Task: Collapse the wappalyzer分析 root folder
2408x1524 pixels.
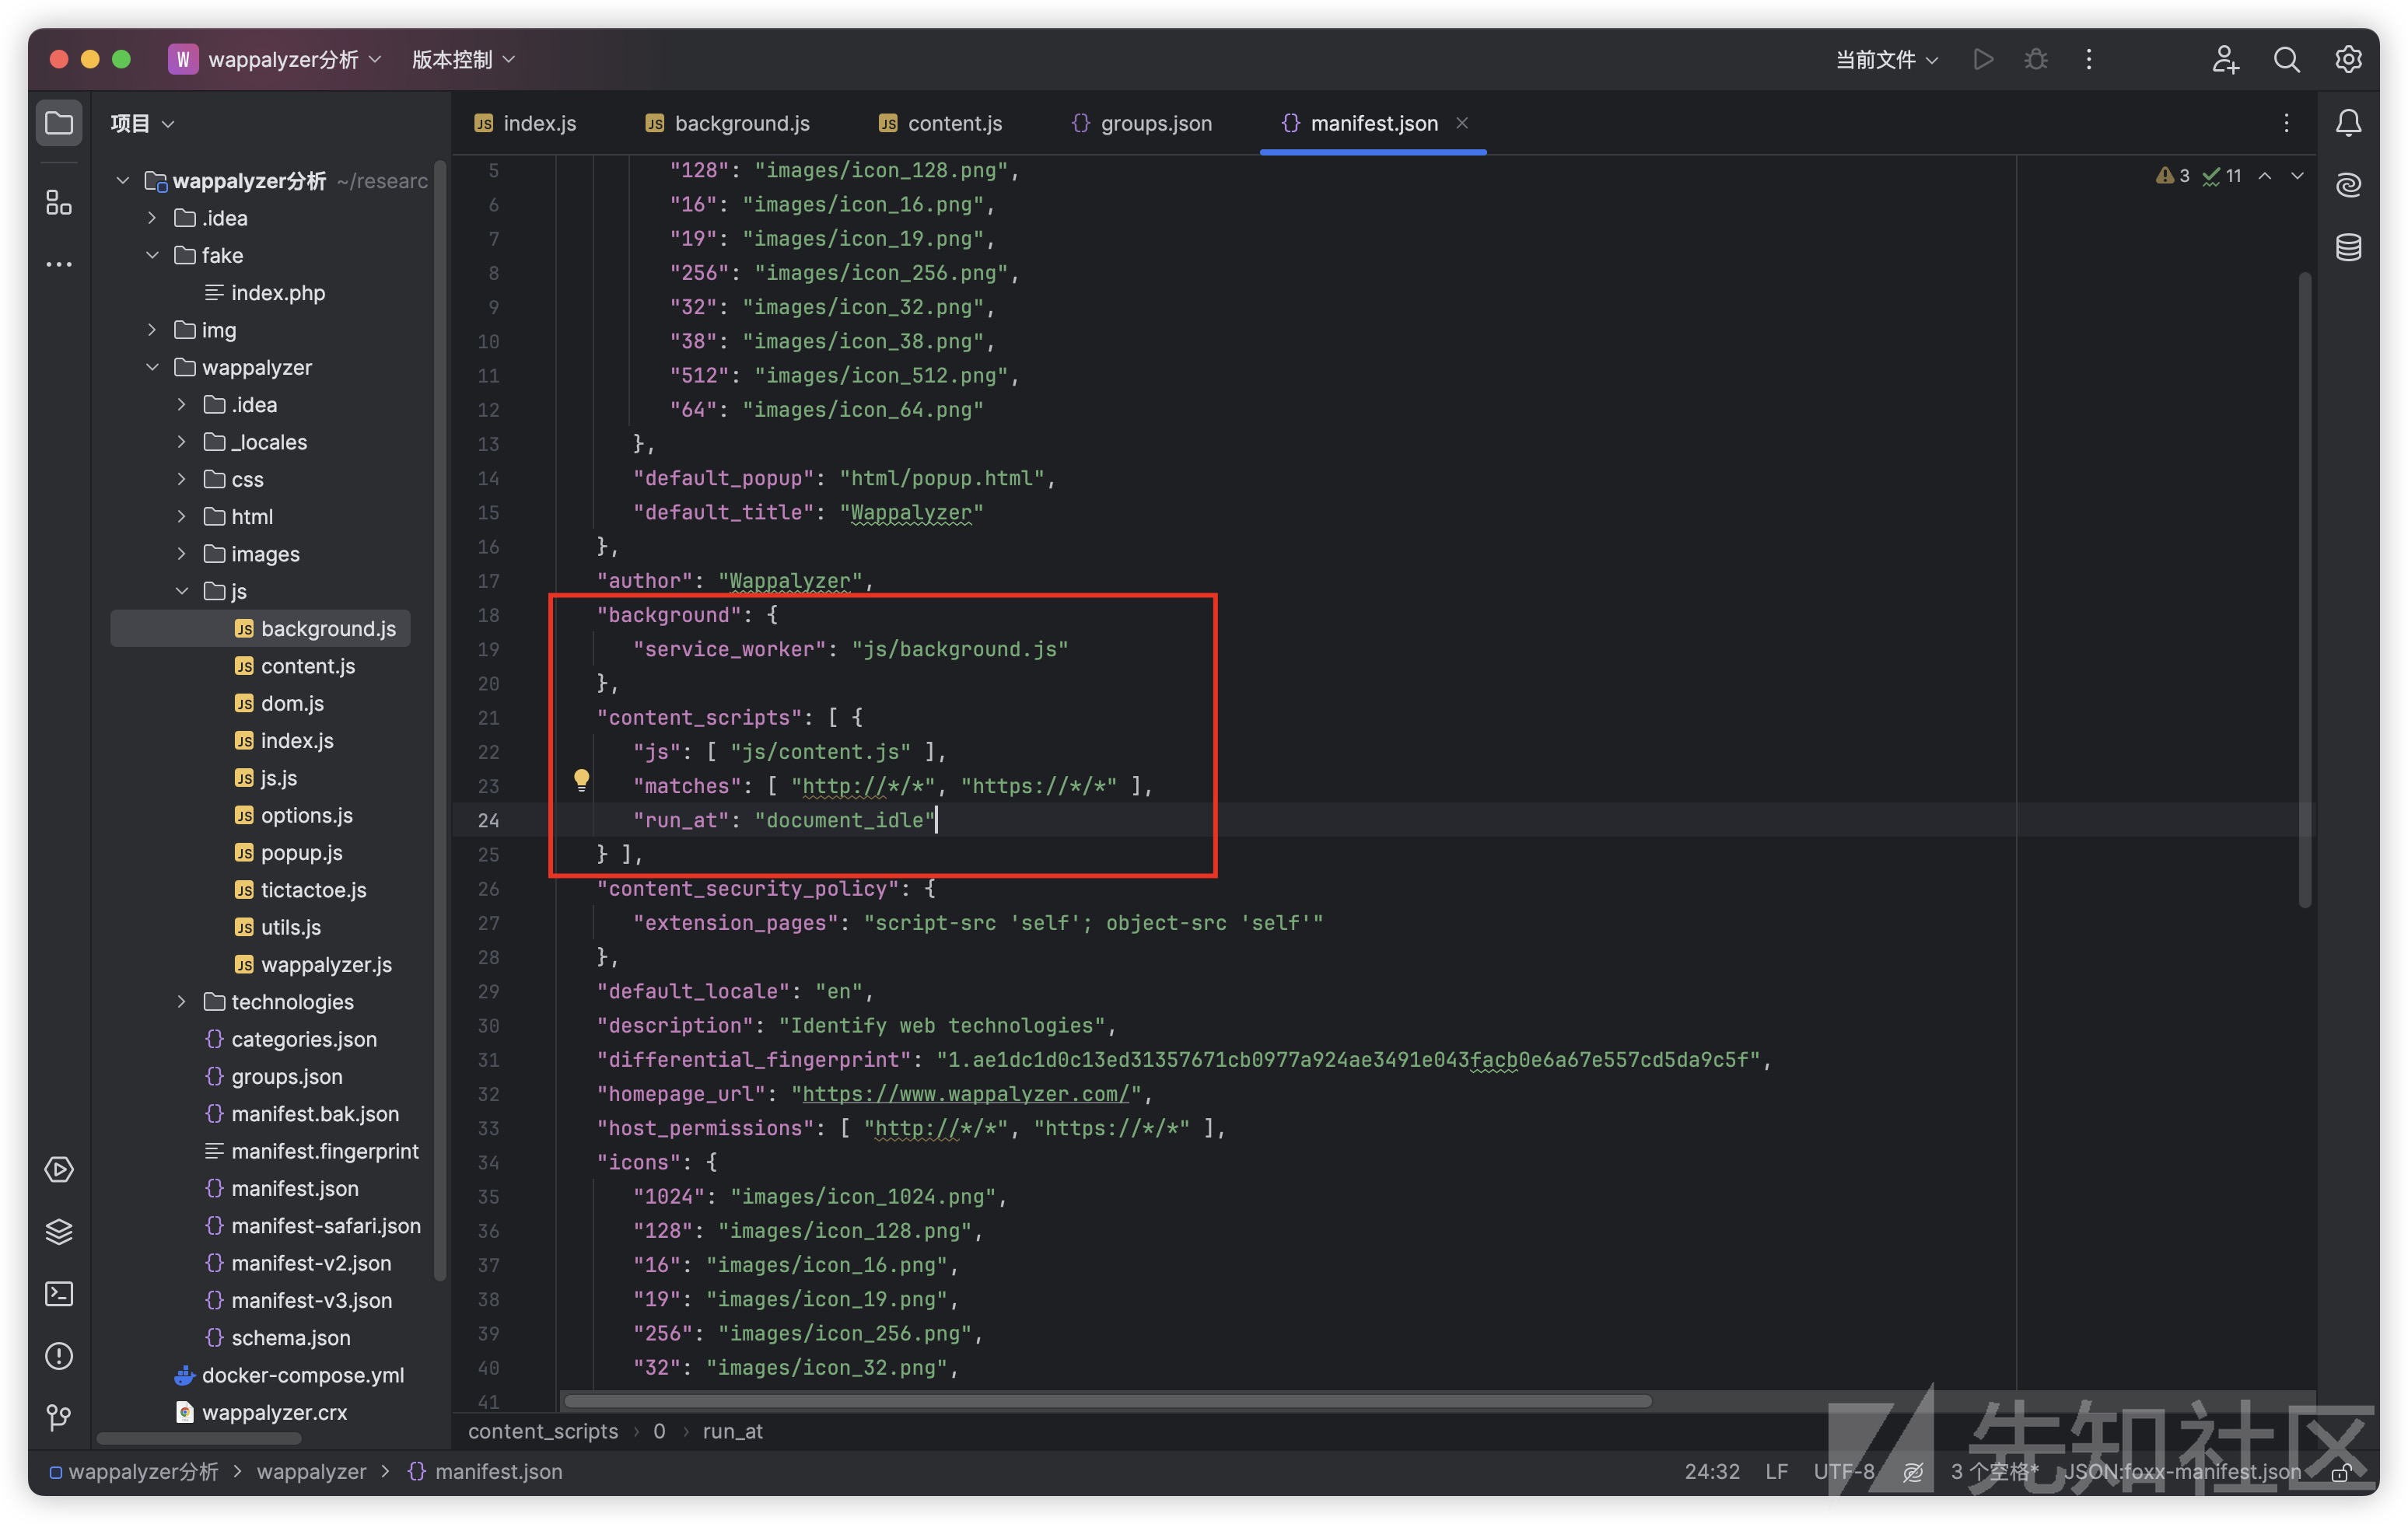Action: coord(122,181)
